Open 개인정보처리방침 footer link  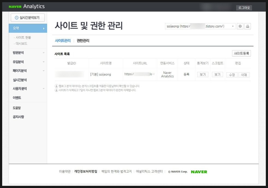click(x=86, y=171)
